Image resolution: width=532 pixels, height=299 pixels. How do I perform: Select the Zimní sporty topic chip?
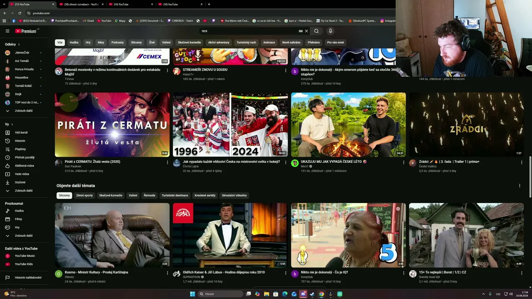tap(84, 196)
